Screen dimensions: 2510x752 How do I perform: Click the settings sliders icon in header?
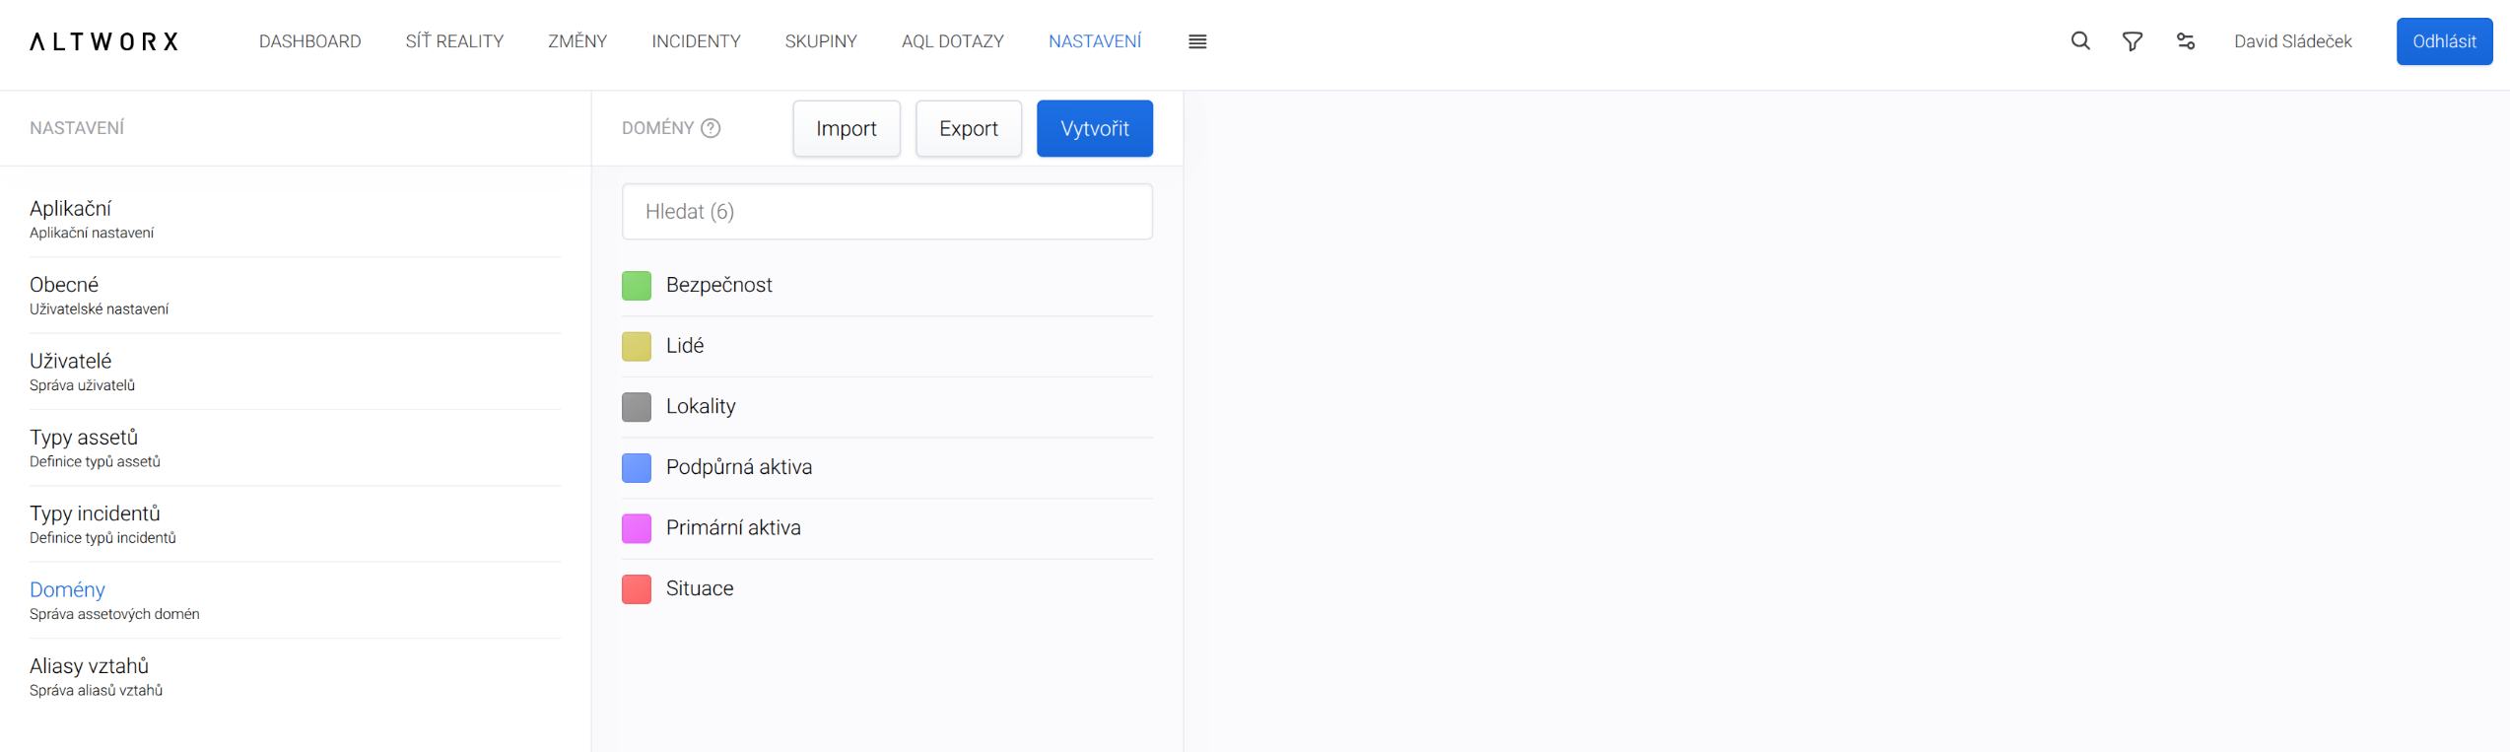[2186, 41]
